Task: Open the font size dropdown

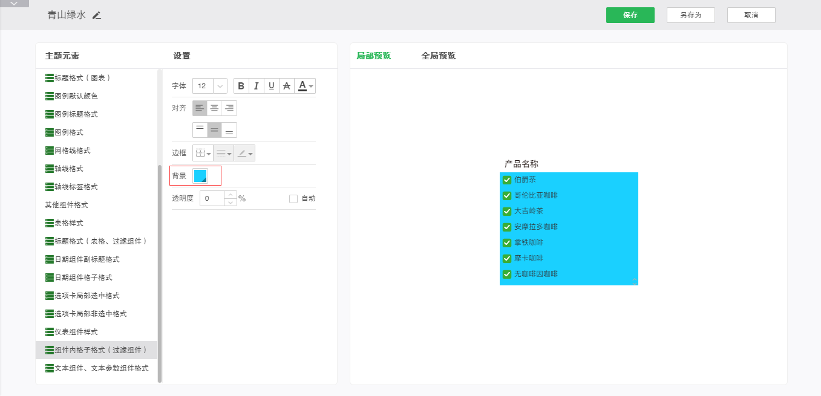Action: click(x=220, y=86)
